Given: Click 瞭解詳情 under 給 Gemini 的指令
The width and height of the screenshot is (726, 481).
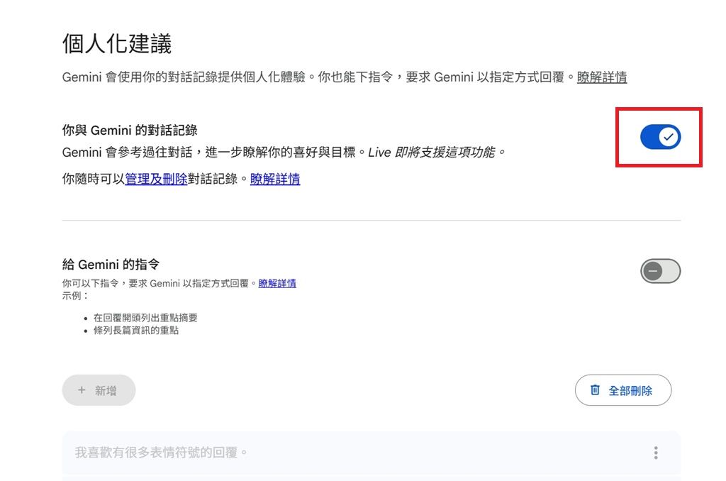Looking at the screenshot, I should pos(277,283).
